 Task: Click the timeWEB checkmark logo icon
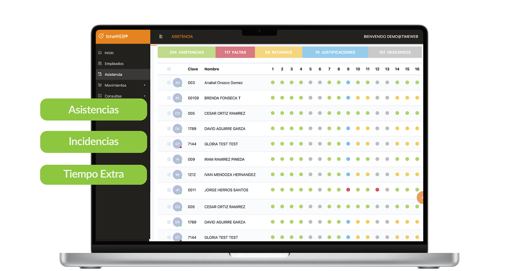click(101, 36)
